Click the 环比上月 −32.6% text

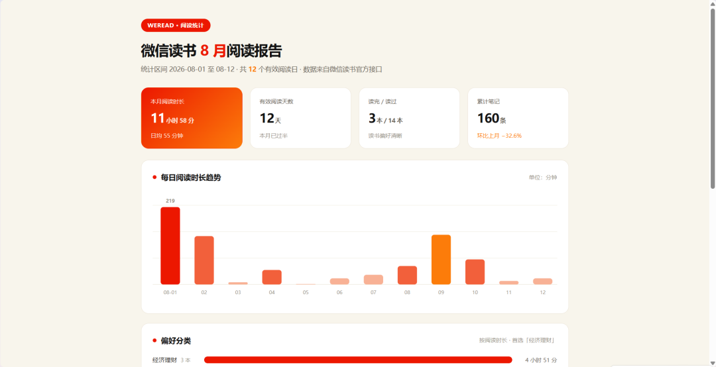pos(499,136)
